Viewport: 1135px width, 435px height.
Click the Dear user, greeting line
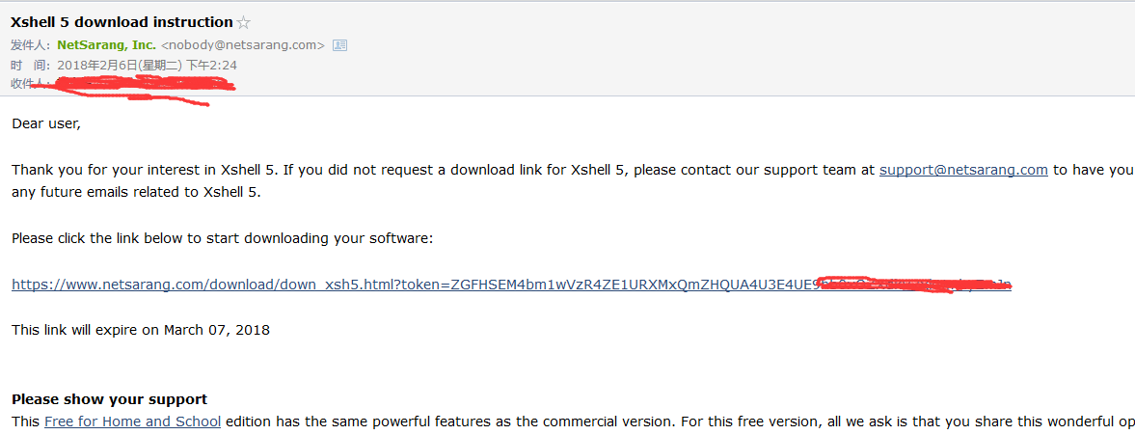[46, 123]
